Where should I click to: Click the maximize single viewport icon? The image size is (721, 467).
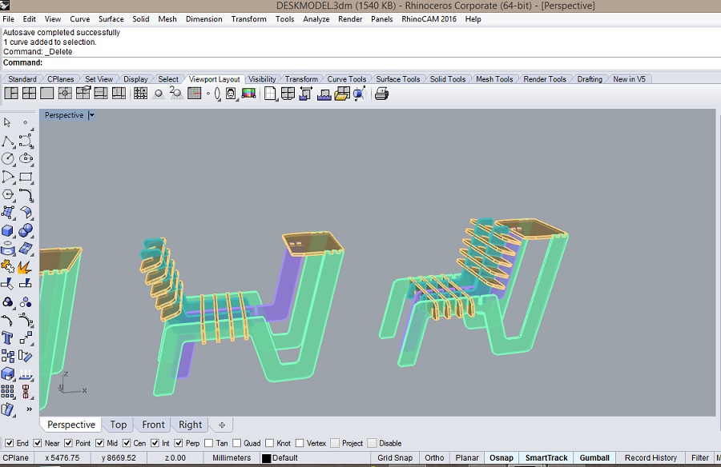click(47, 94)
